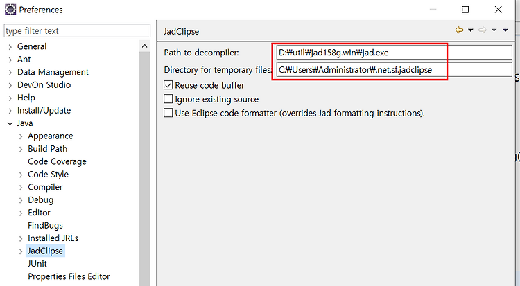This screenshot has width=520, height=286.
Task: Expand the Compiler node
Action: pyautogui.click(x=21, y=187)
